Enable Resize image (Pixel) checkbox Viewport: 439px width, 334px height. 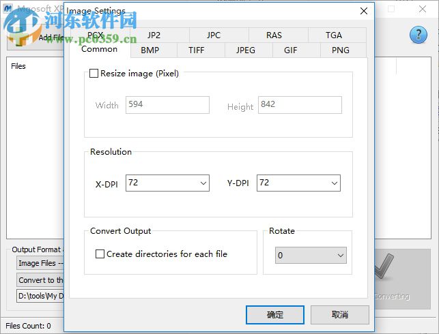(x=94, y=74)
